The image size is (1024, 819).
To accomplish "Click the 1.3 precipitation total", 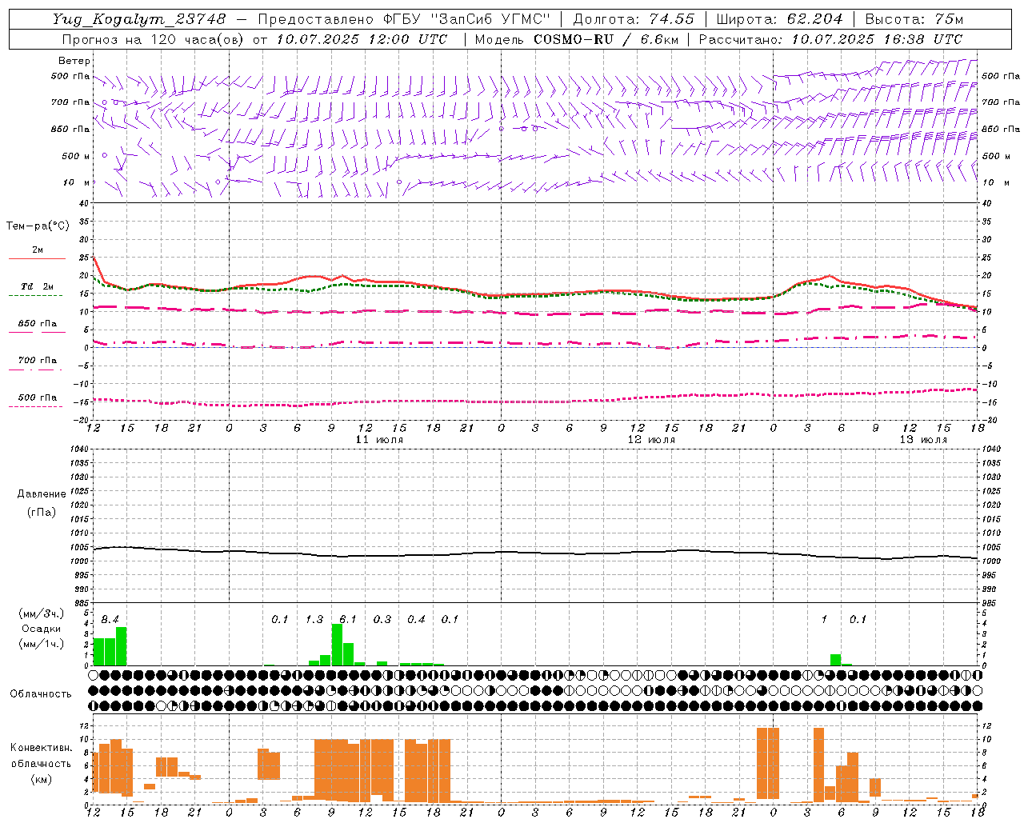I will pyautogui.click(x=314, y=619).
